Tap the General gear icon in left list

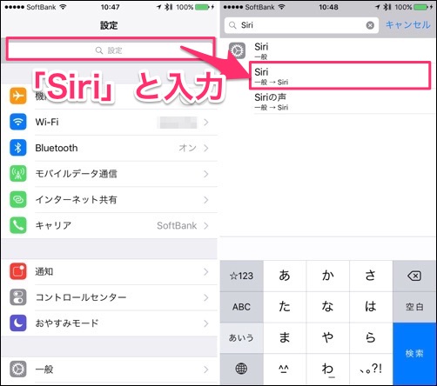pyautogui.click(x=18, y=369)
